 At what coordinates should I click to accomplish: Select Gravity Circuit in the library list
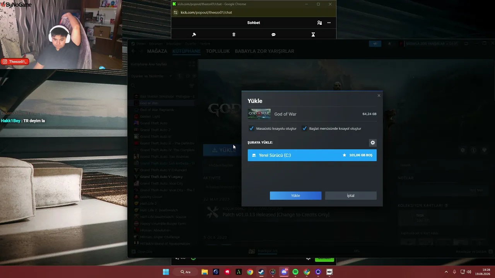151,197
